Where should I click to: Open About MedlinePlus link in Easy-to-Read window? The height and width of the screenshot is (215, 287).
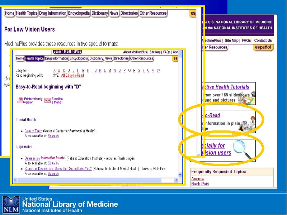point(135,52)
